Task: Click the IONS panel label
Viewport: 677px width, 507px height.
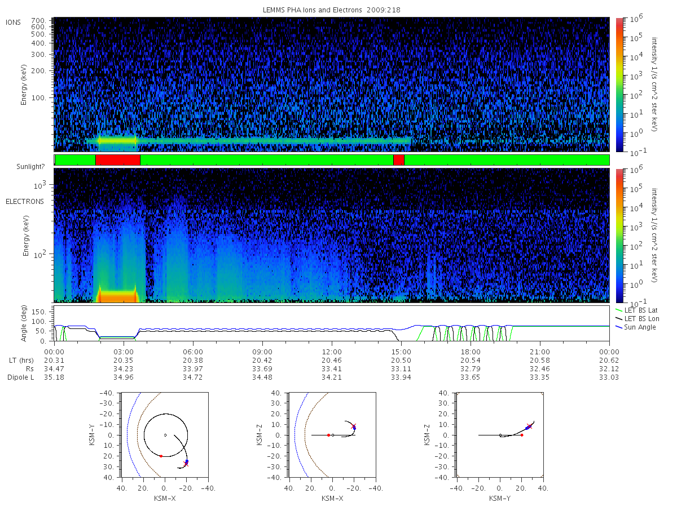Action: pos(14,22)
